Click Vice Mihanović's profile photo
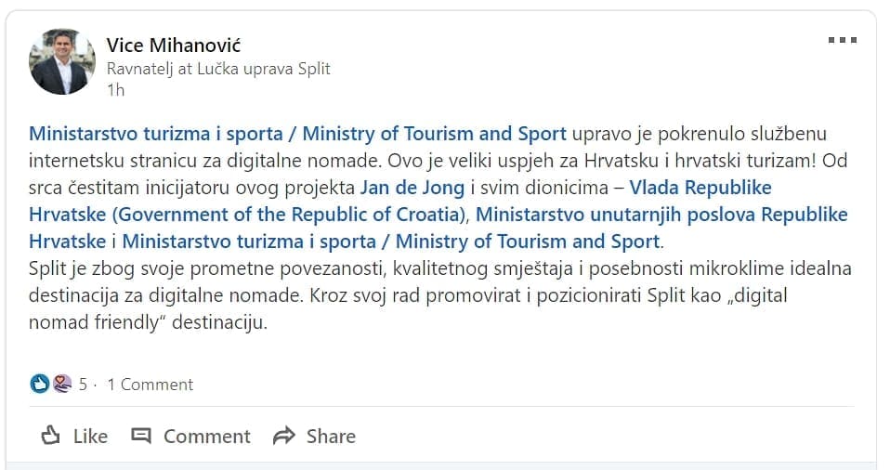Screen dimensions: 890x470 (x=62, y=61)
